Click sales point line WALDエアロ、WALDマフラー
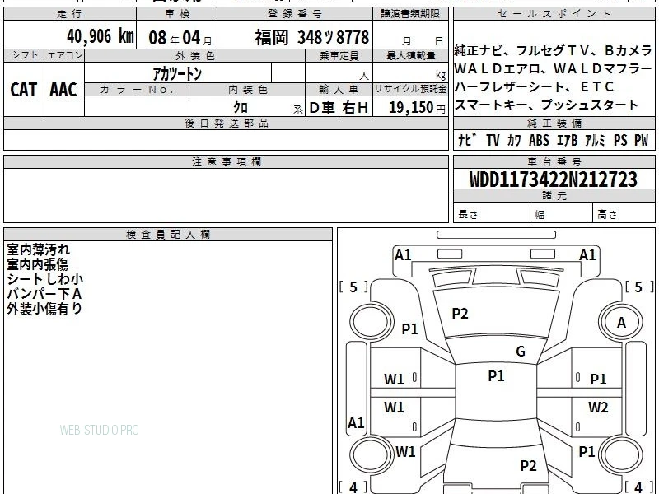 [553, 68]
